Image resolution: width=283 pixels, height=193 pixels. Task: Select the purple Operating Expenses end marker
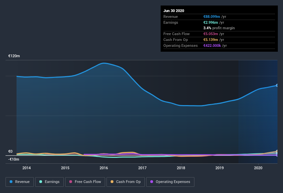pyautogui.click(x=277, y=155)
